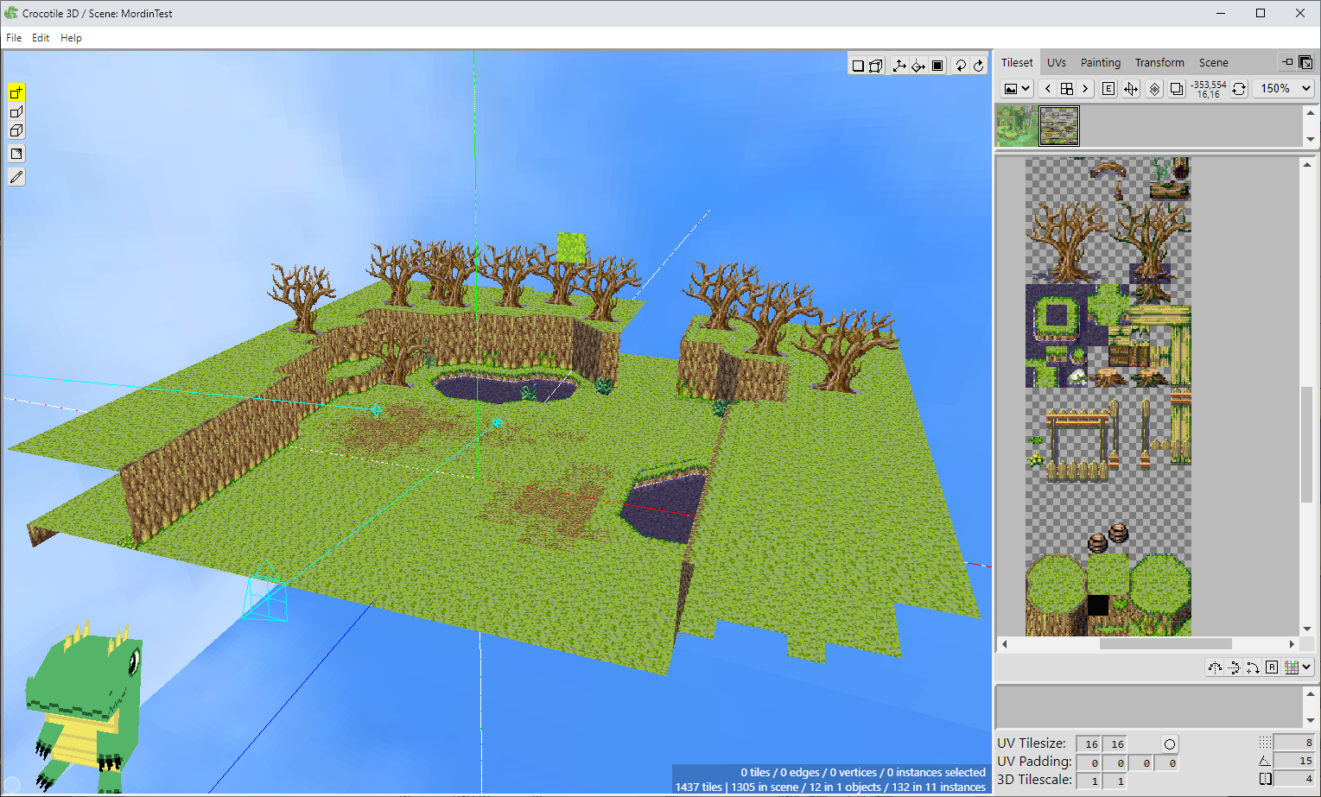
Task: Click the 3D axes gizmo icon
Action: click(899, 66)
